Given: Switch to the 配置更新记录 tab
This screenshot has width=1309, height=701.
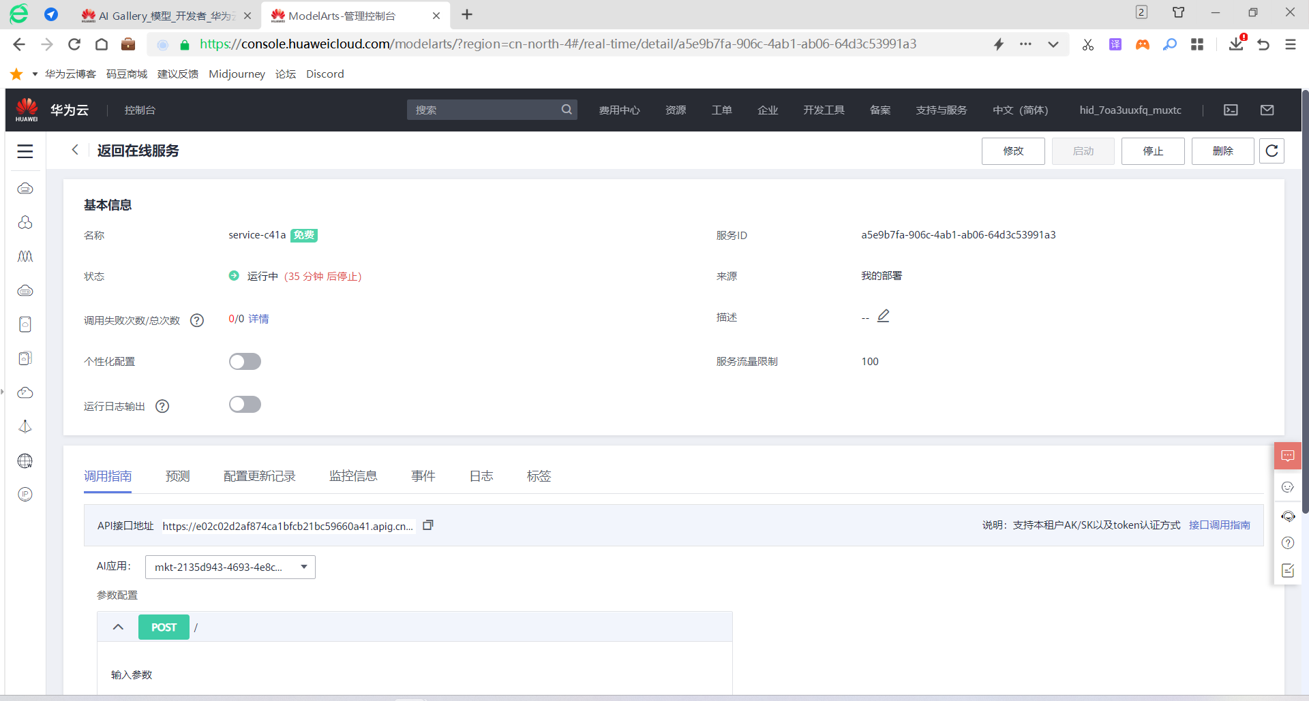Looking at the screenshot, I should [x=260, y=476].
